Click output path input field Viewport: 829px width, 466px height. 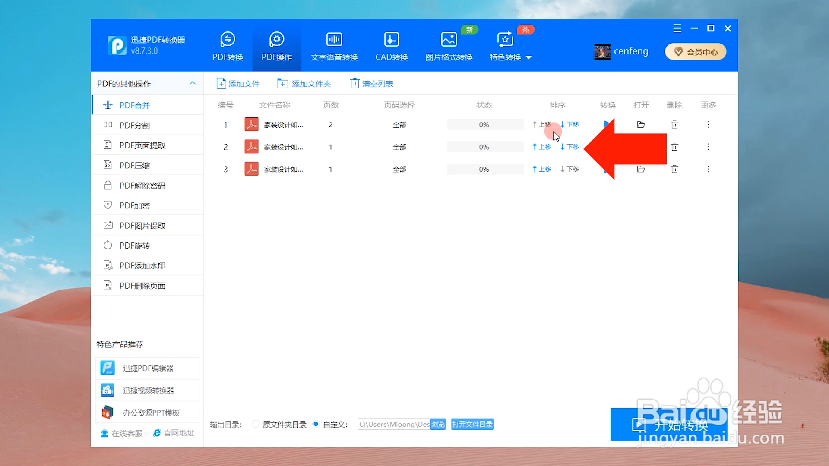click(x=393, y=424)
